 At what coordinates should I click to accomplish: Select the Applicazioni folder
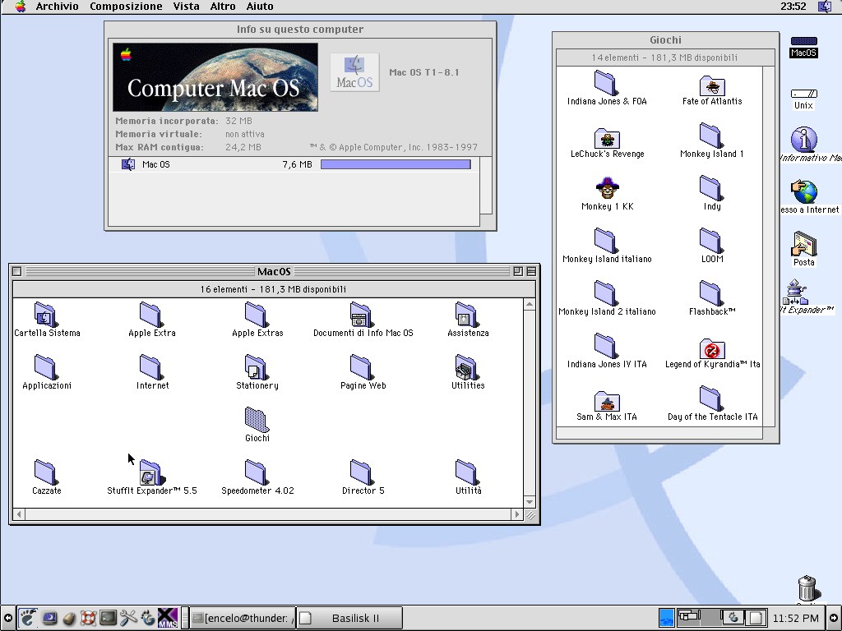[x=47, y=373]
